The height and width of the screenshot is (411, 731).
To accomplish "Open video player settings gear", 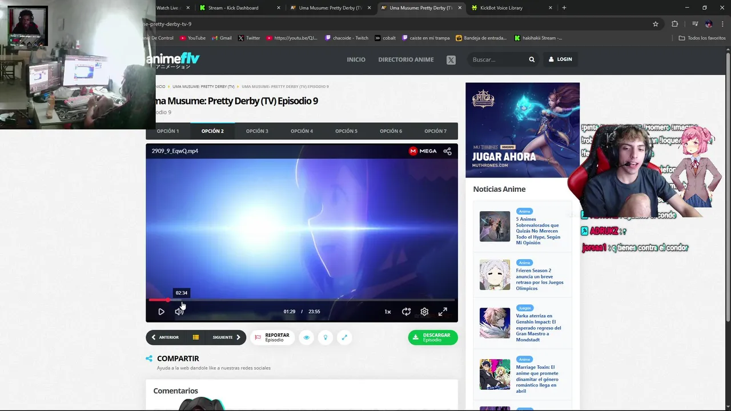I will [424, 312].
